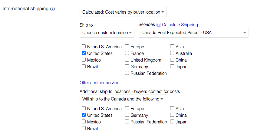The image size is (254, 137).
Task: Uncheck United States in additional locations
Action: point(84,115)
